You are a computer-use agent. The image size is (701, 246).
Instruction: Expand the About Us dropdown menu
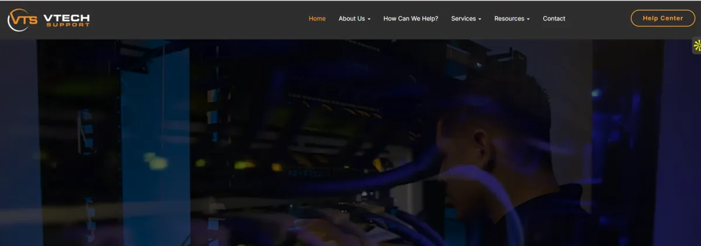pyautogui.click(x=355, y=19)
